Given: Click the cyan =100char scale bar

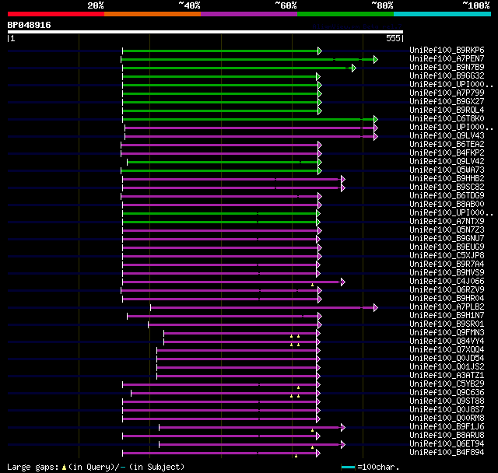Looking at the screenshot, I should pos(348,467).
